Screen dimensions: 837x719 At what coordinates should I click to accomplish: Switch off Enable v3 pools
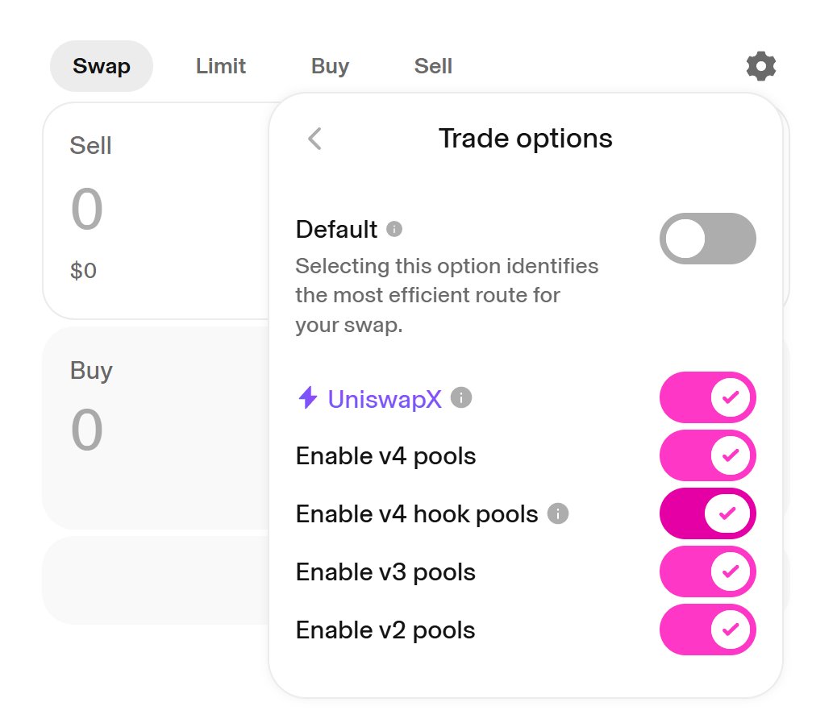pos(707,571)
